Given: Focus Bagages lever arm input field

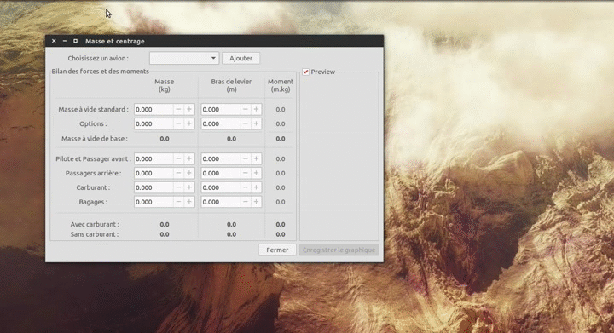Looking at the screenshot, I should [x=221, y=202].
